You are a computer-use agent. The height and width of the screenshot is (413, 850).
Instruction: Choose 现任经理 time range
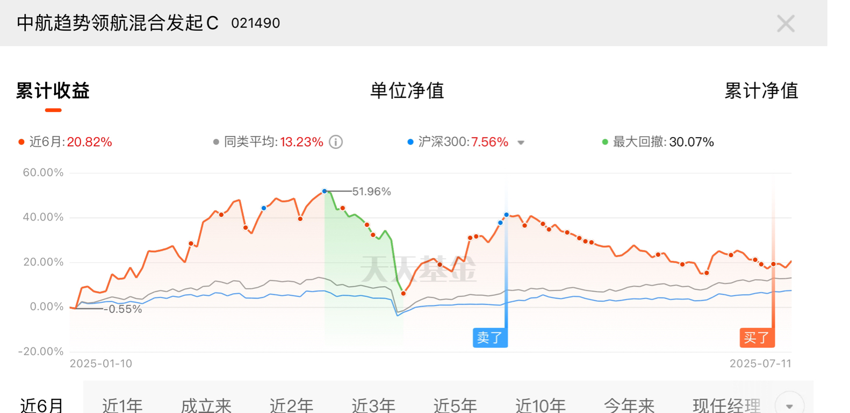pyautogui.click(x=726, y=405)
